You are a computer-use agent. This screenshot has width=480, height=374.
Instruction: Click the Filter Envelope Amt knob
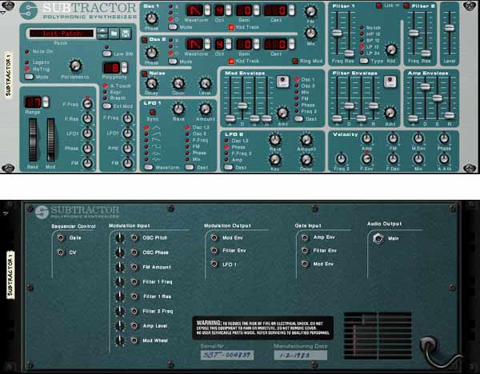point(390,113)
